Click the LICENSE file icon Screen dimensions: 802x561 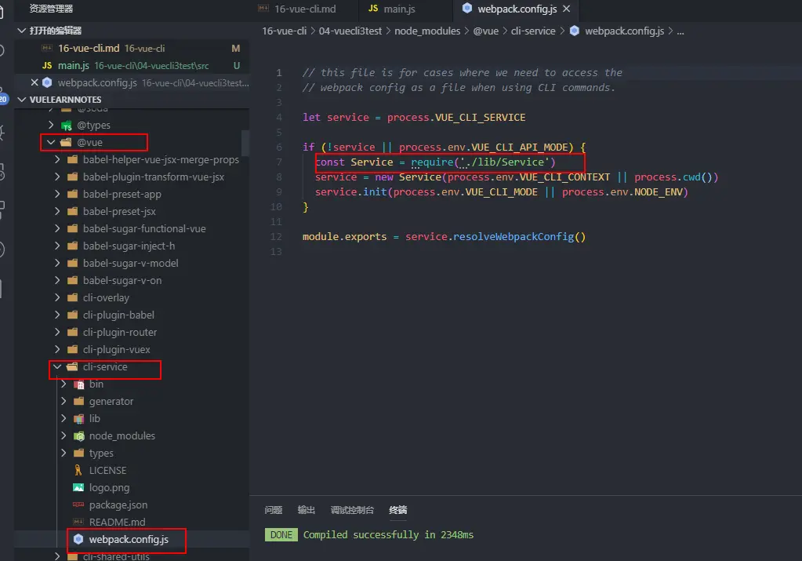(78, 471)
